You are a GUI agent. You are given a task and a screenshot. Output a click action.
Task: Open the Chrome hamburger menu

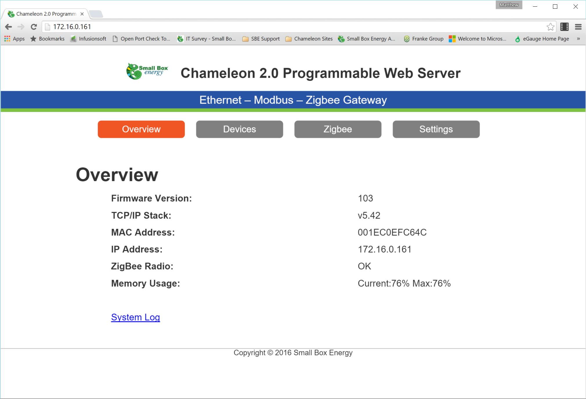pos(578,27)
